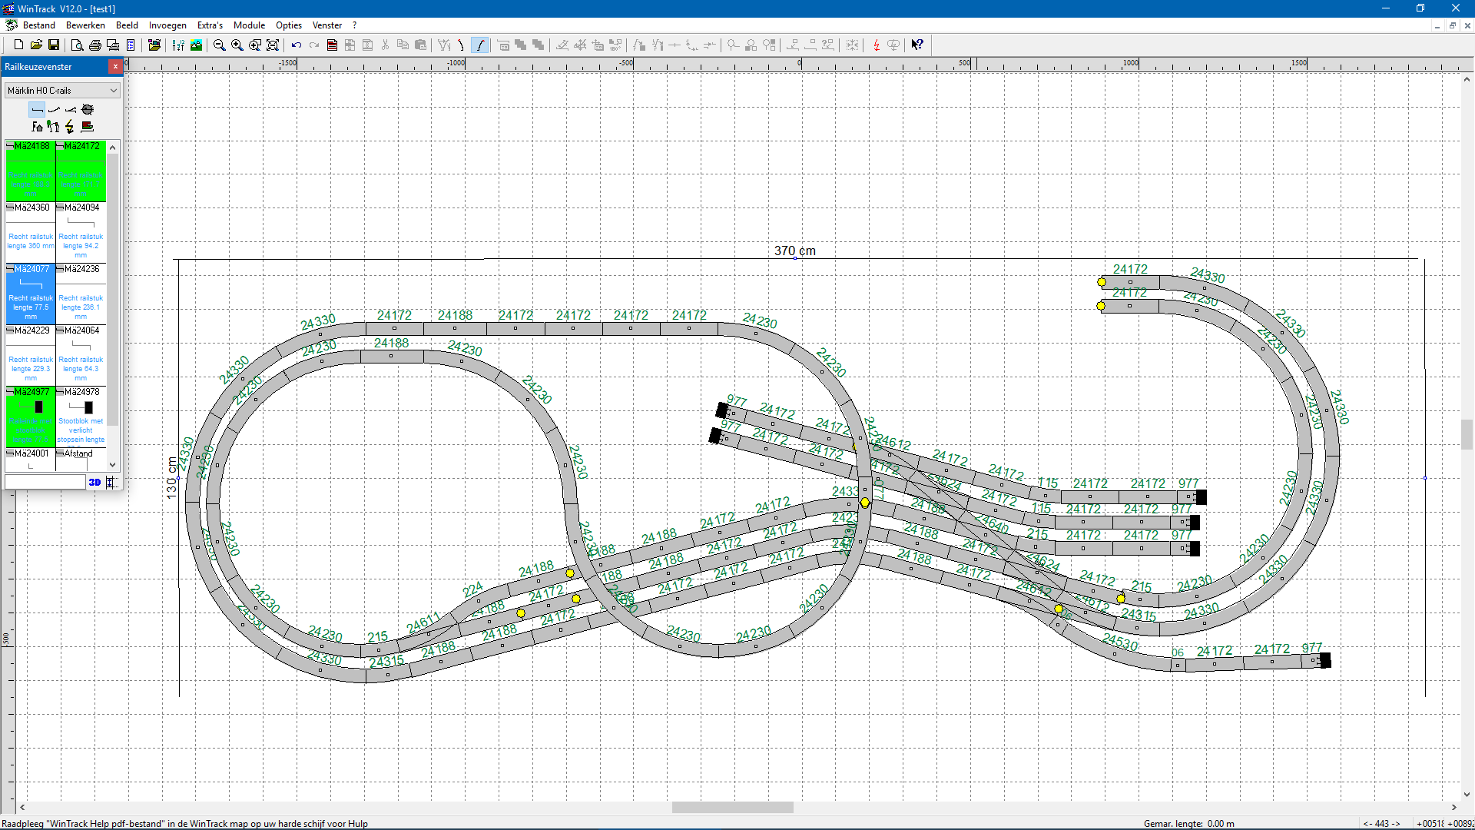Open the Invoegen menu
1475x830 pixels.
click(167, 25)
